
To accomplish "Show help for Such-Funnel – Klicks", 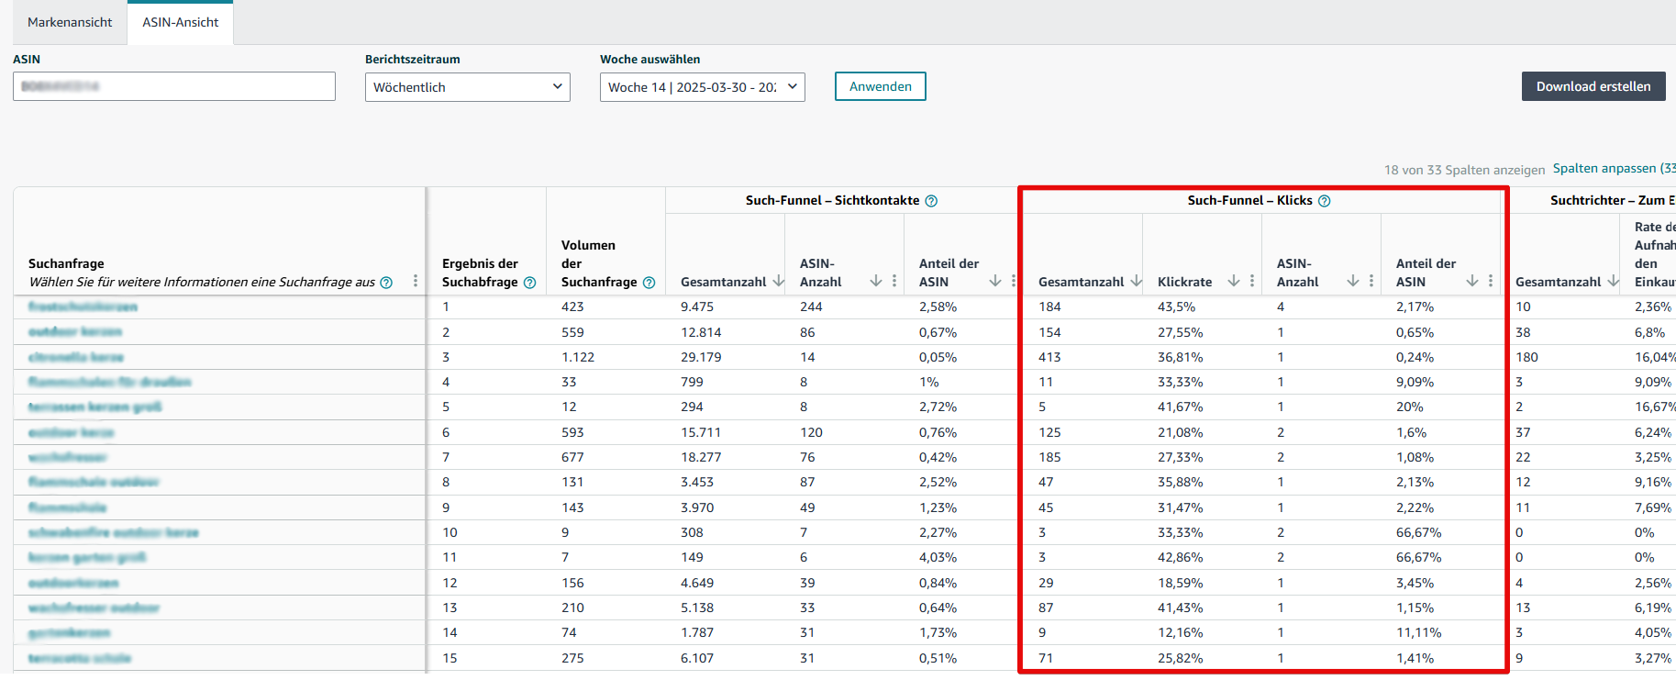I will coord(1325,201).
